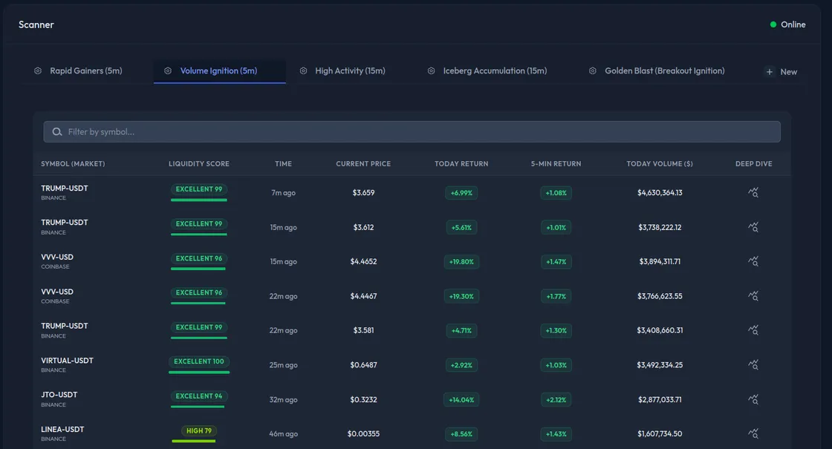This screenshot has height=449, width=832.
Task: Open High Activity scanner settings gear
Action: (303, 71)
